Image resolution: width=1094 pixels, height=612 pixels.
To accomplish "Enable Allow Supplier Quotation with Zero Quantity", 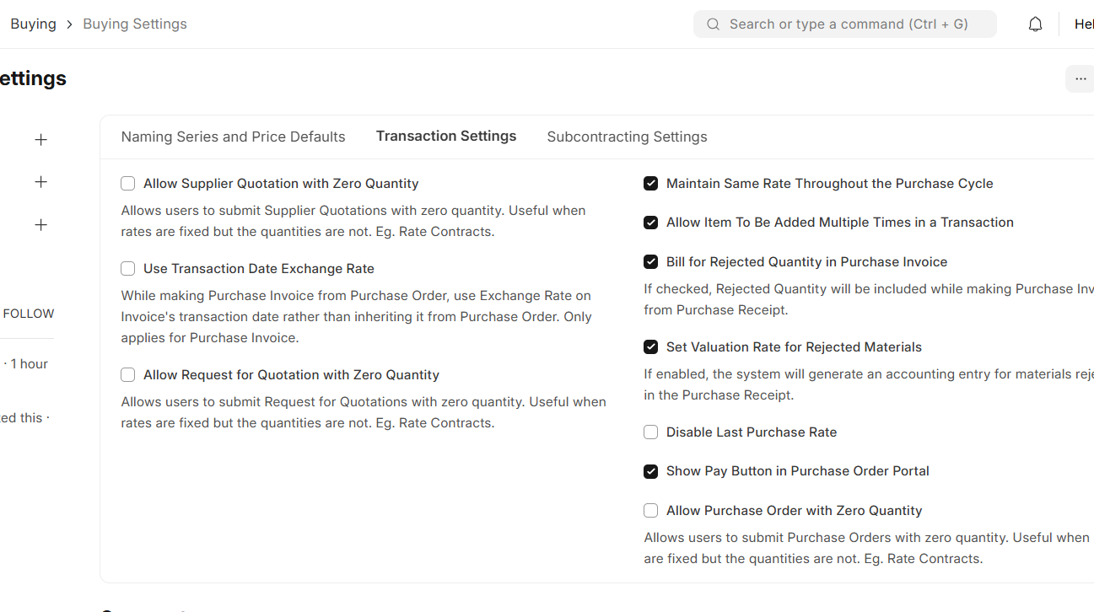I will pos(128,184).
